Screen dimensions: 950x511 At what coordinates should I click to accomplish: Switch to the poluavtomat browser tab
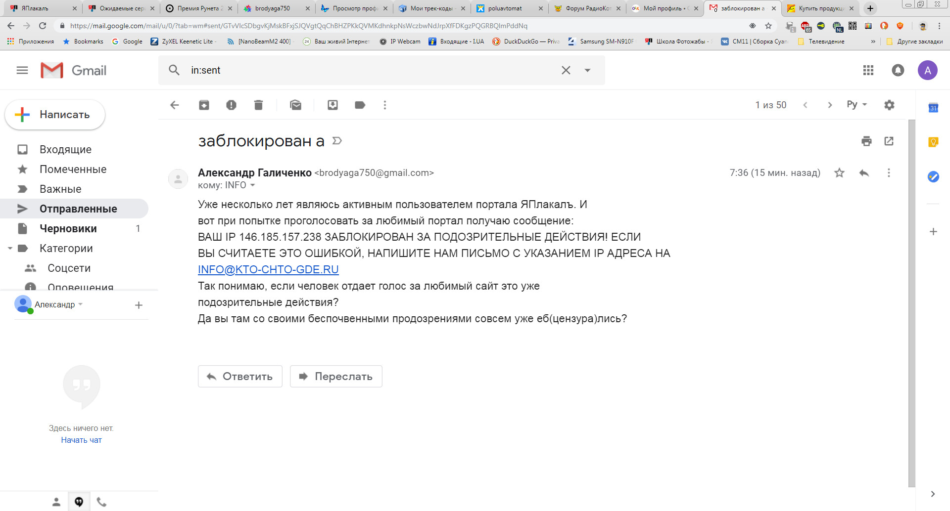point(510,8)
